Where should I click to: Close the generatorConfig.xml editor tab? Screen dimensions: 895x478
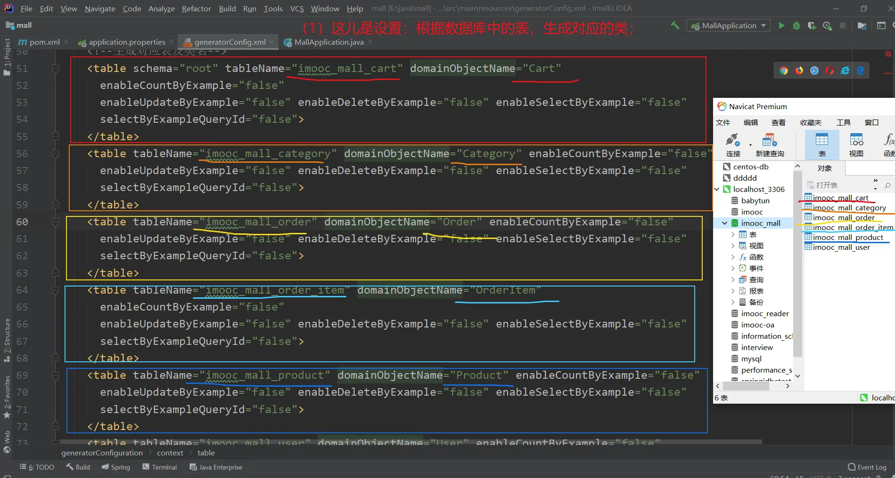(272, 42)
